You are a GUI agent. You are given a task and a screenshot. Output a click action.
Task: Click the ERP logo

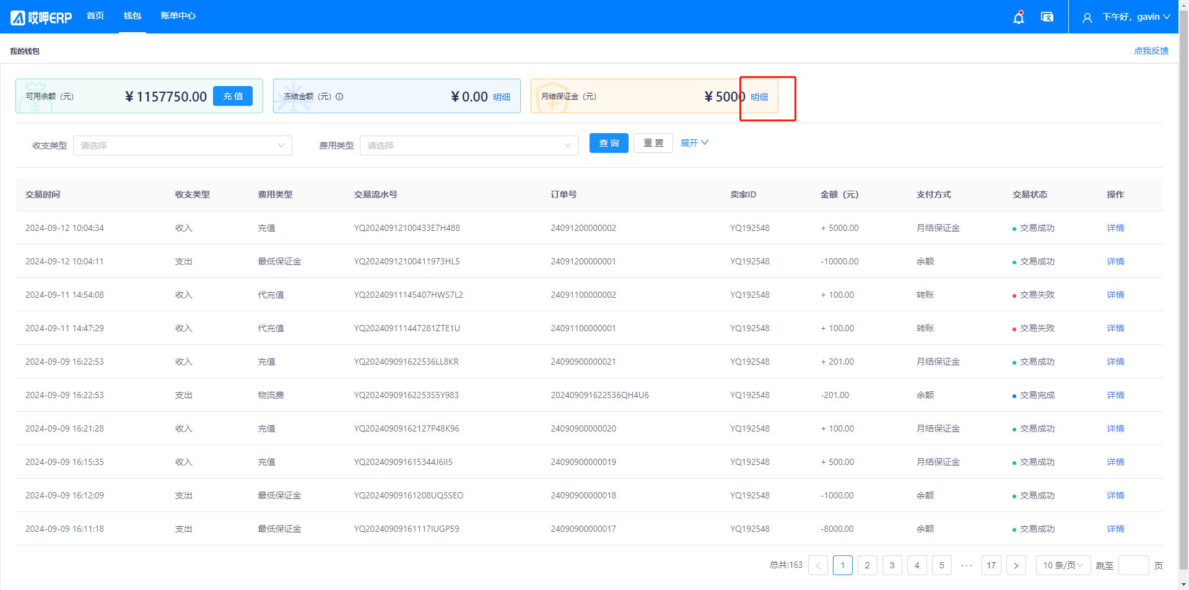[x=41, y=17]
